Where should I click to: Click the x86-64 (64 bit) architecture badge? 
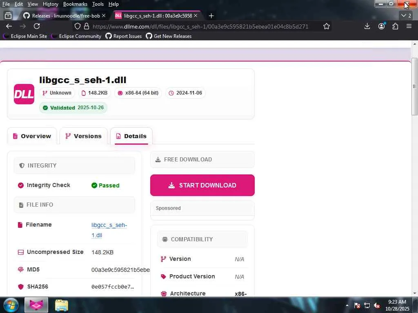(138, 93)
